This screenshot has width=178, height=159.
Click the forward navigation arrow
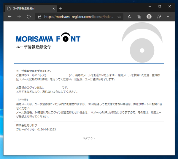(19, 17)
